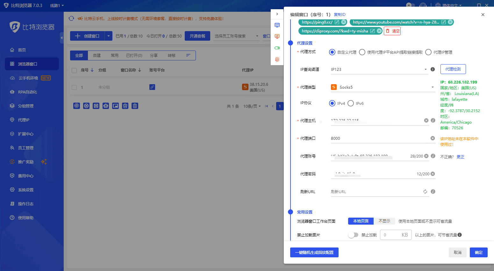Open the 线路1 dropdown in title bar

click(x=57, y=5)
